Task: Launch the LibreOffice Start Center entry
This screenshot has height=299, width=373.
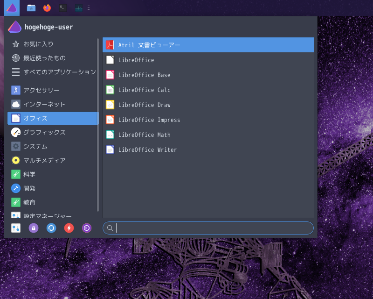Action: tap(208, 60)
